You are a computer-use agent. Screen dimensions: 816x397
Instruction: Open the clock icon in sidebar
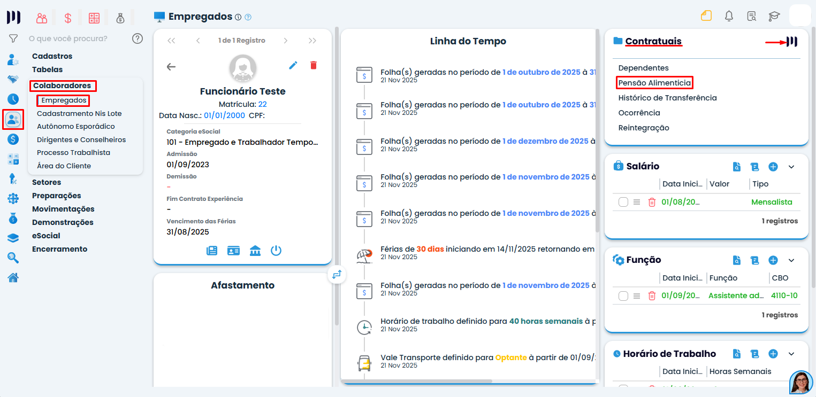pyautogui.click(x=13, y=99)
